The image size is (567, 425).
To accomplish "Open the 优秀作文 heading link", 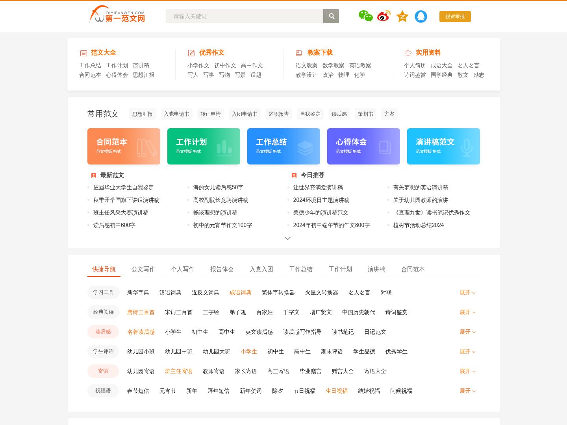I will (212, 53).
